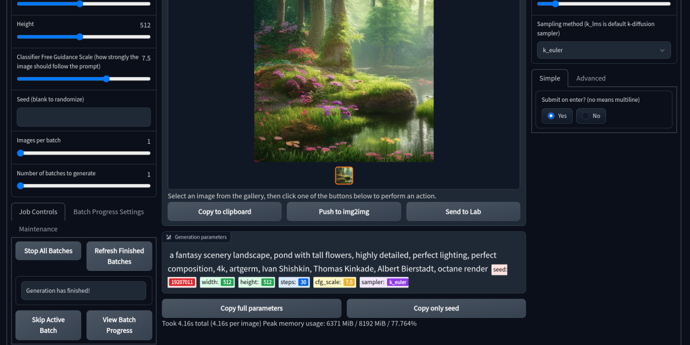
Task: Select the generated forest thumbnail
Action: click(344, 175)
